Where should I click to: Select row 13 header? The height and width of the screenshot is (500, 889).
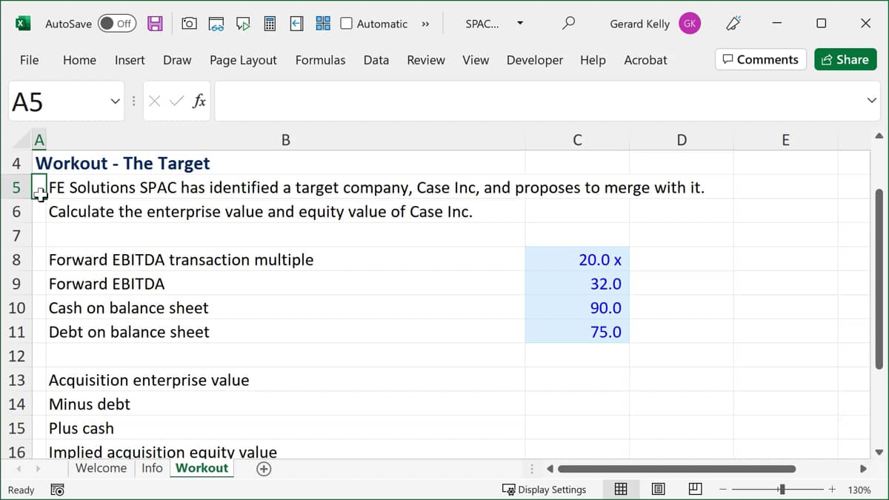(x=16, y=380)
